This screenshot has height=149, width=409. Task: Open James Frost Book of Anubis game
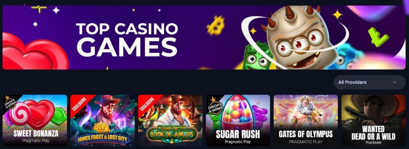point(170,120)
